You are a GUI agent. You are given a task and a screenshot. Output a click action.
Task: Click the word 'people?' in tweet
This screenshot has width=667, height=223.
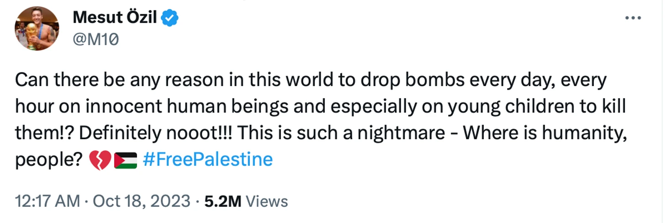(x=48, y=160)
